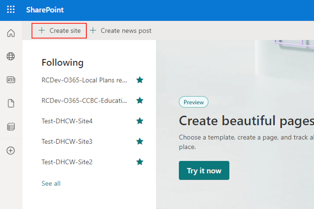Open RCDev-O365-Local Plans site link
314x209 pixels.
tap(84, 80)
